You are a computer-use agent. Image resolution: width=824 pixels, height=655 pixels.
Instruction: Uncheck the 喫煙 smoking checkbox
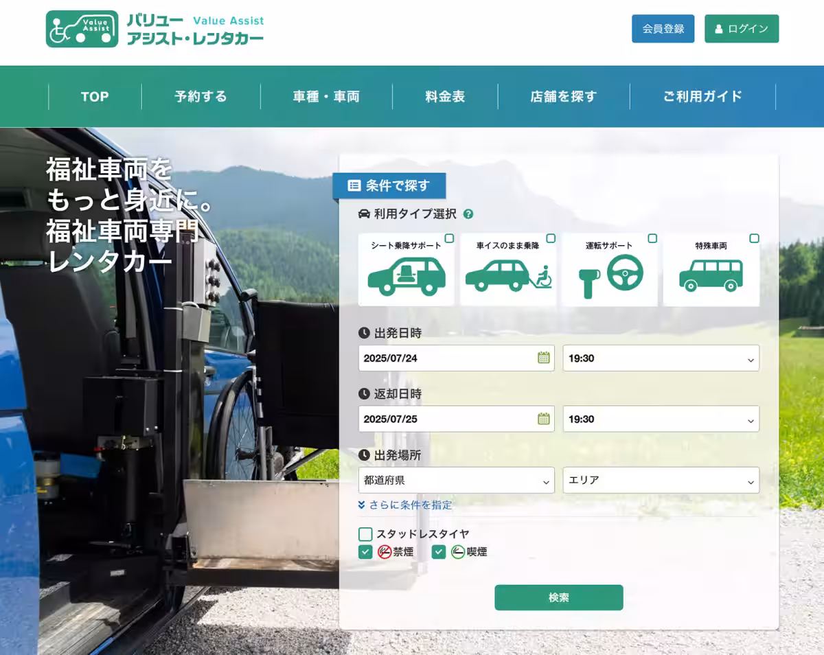[439, 552]
